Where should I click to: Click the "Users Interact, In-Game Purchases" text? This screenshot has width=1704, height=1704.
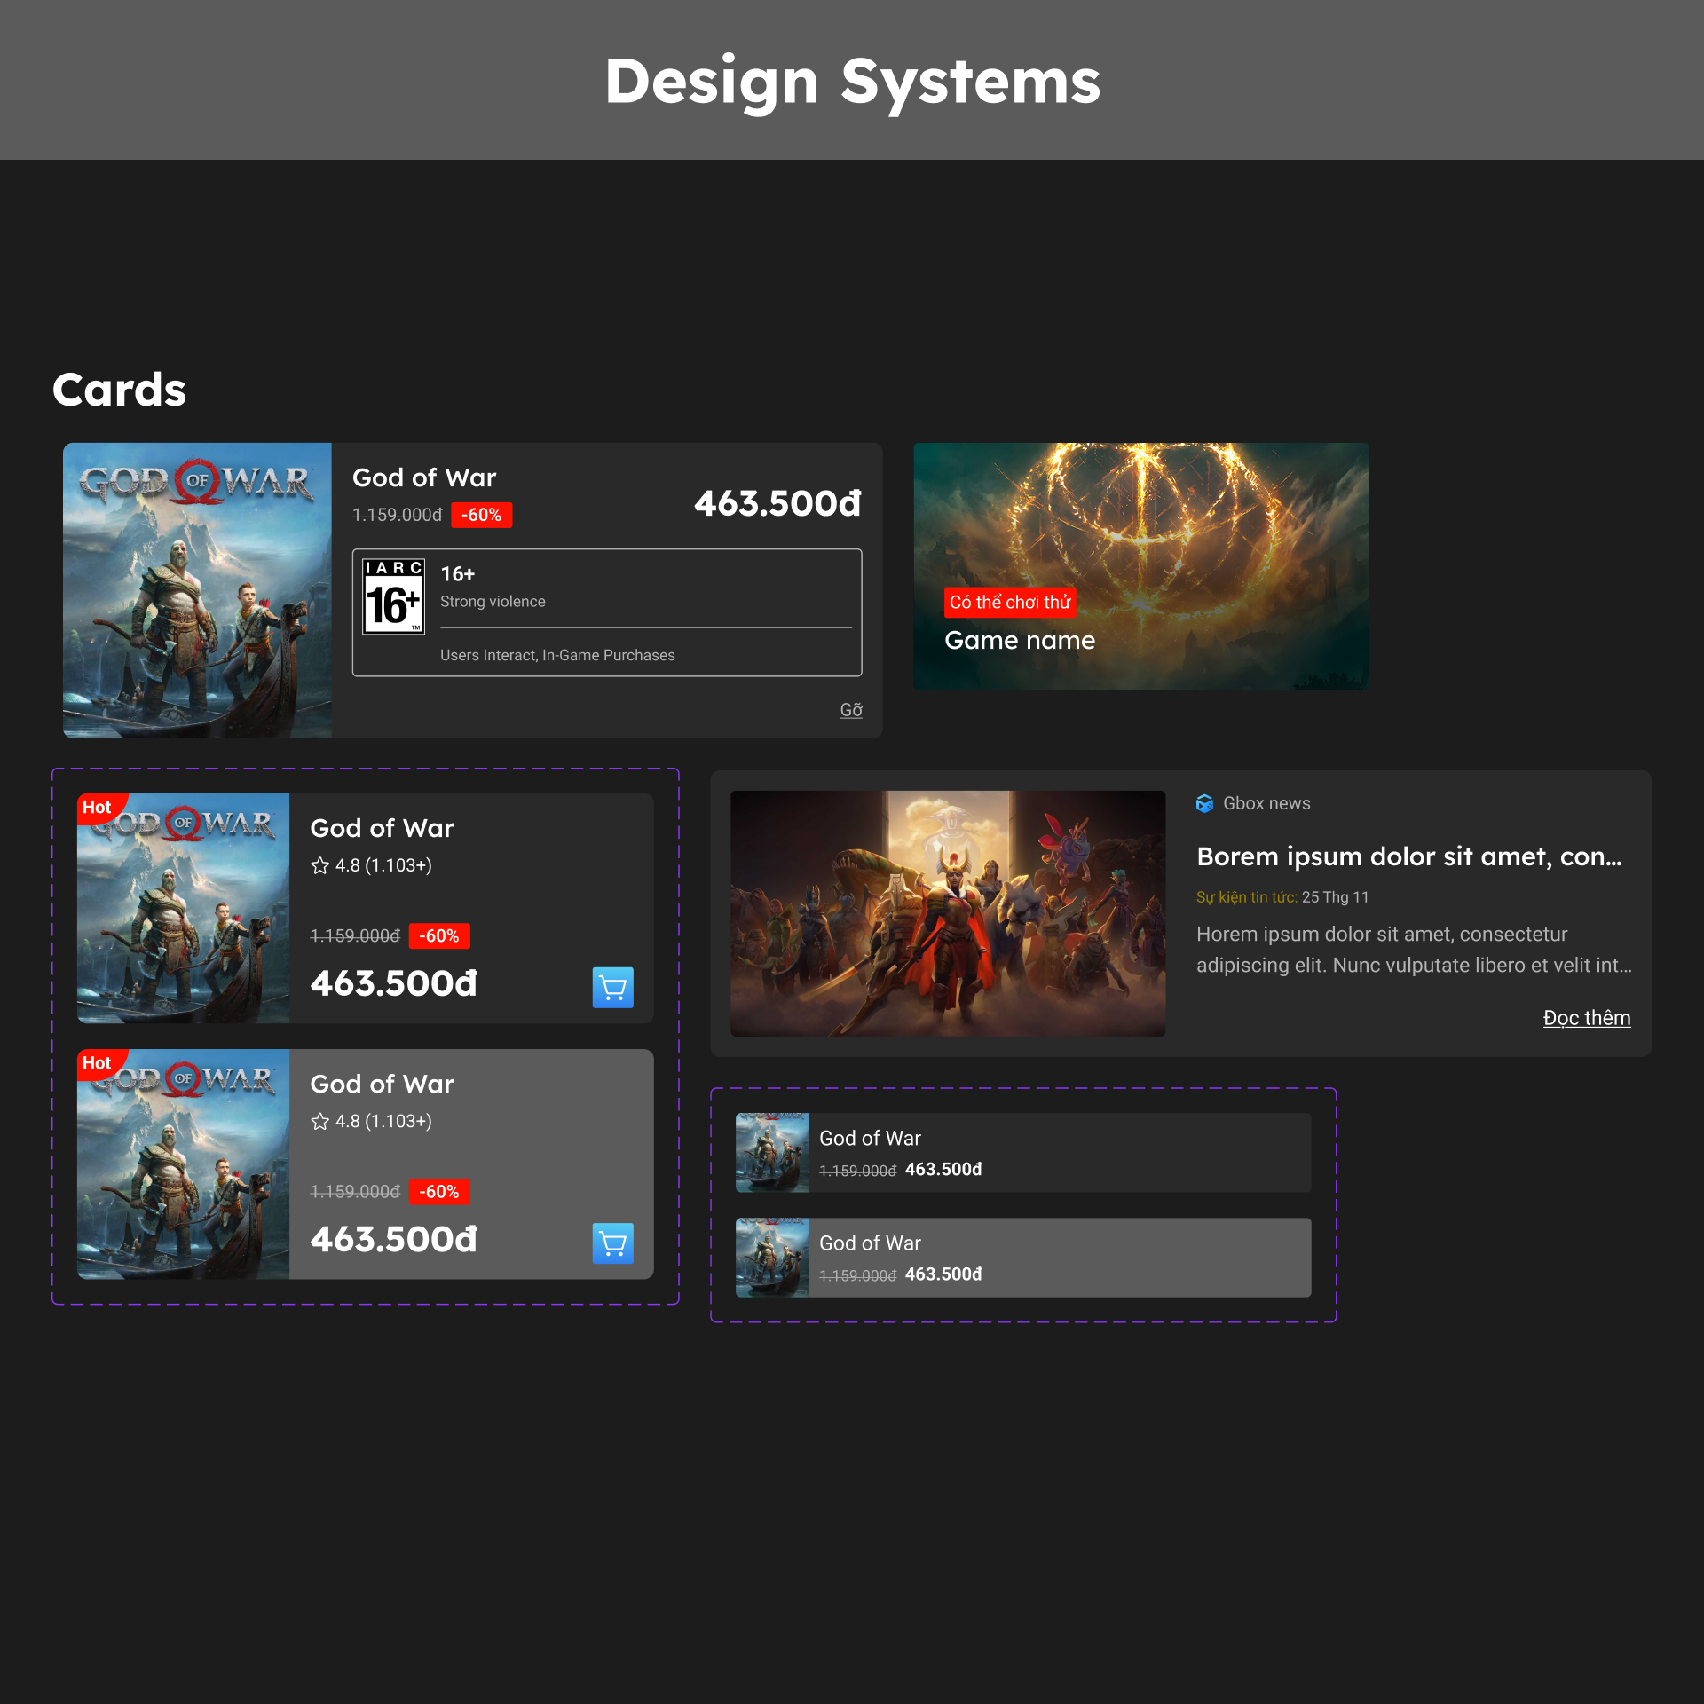(557, 655)
